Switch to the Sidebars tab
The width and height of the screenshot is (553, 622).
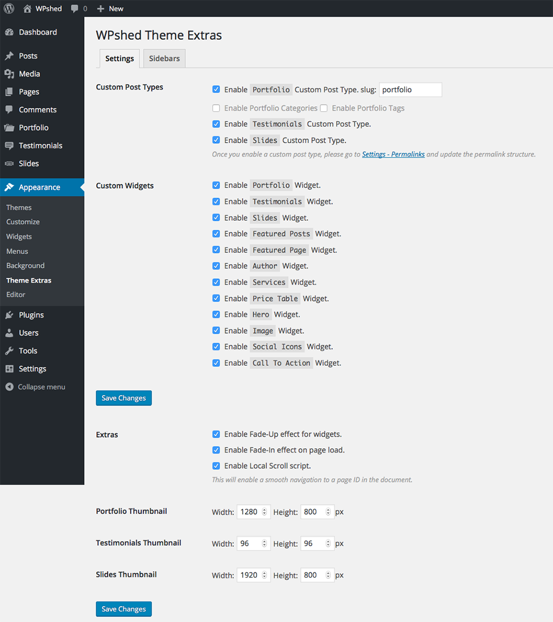(x=164, y=58)
